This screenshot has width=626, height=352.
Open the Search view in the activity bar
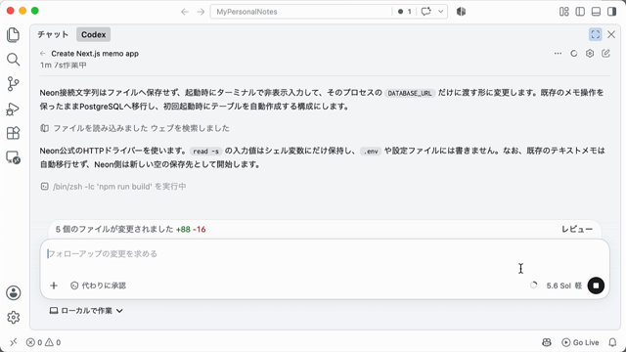pyautogui.click(x=13, y=60)
